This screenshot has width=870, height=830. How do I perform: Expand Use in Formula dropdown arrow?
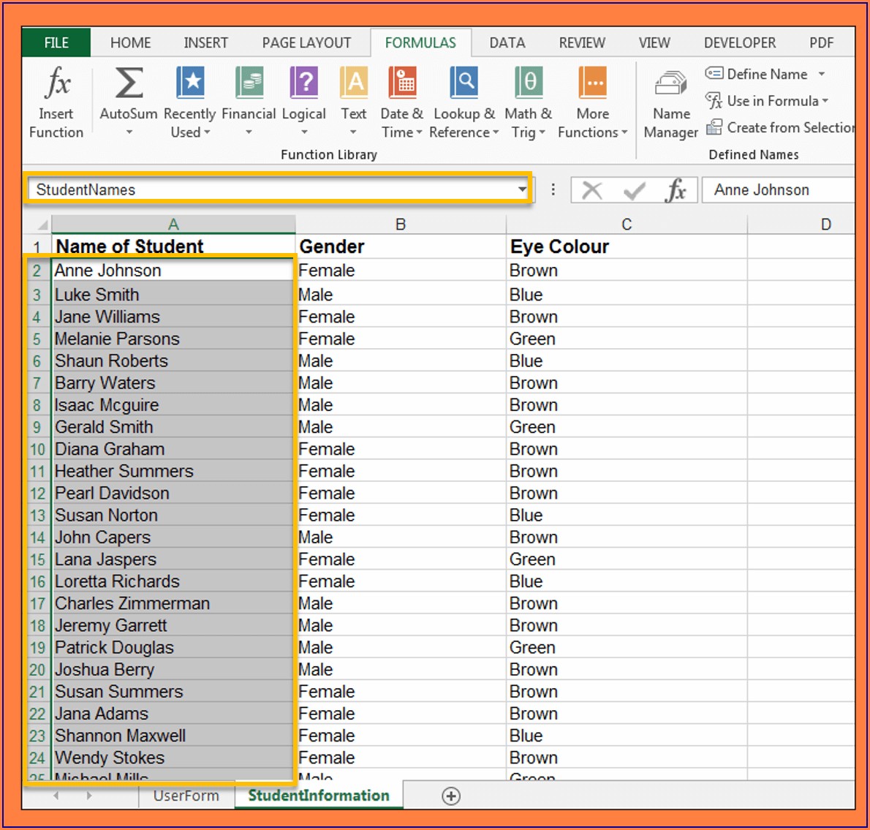point(825,101)
